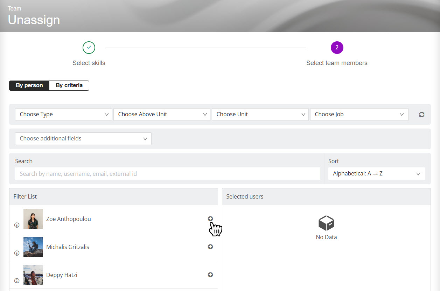Image resolution: width=440 pixels, height=291 pixels.
Task: Open Choose additional fields dropdown
Action: click(83, 139)
